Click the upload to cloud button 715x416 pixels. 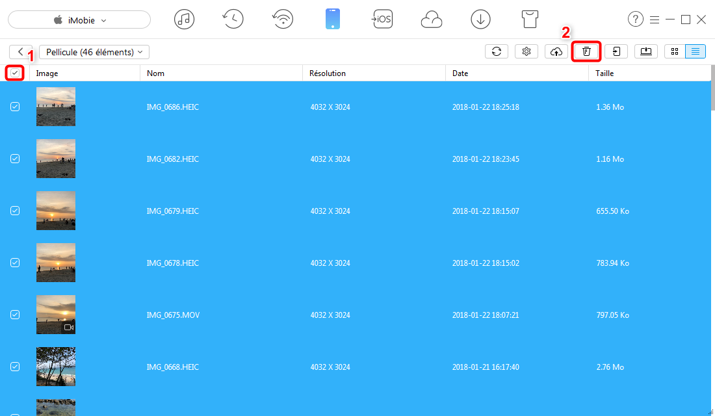(x=556, y=51)
